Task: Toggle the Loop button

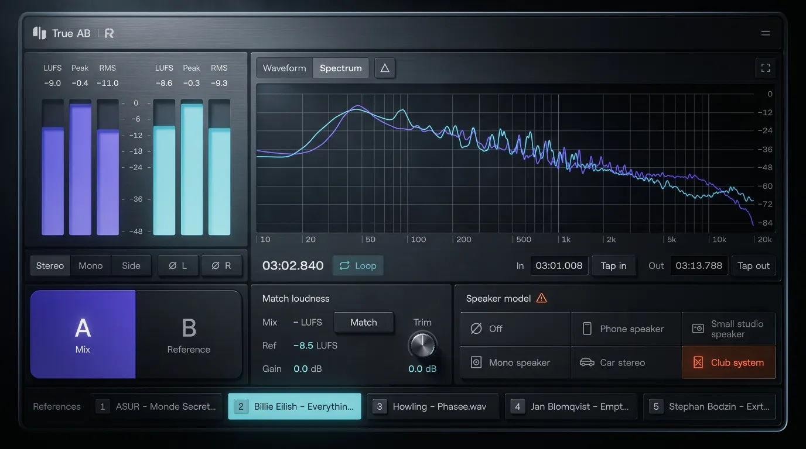Action: 358,265
